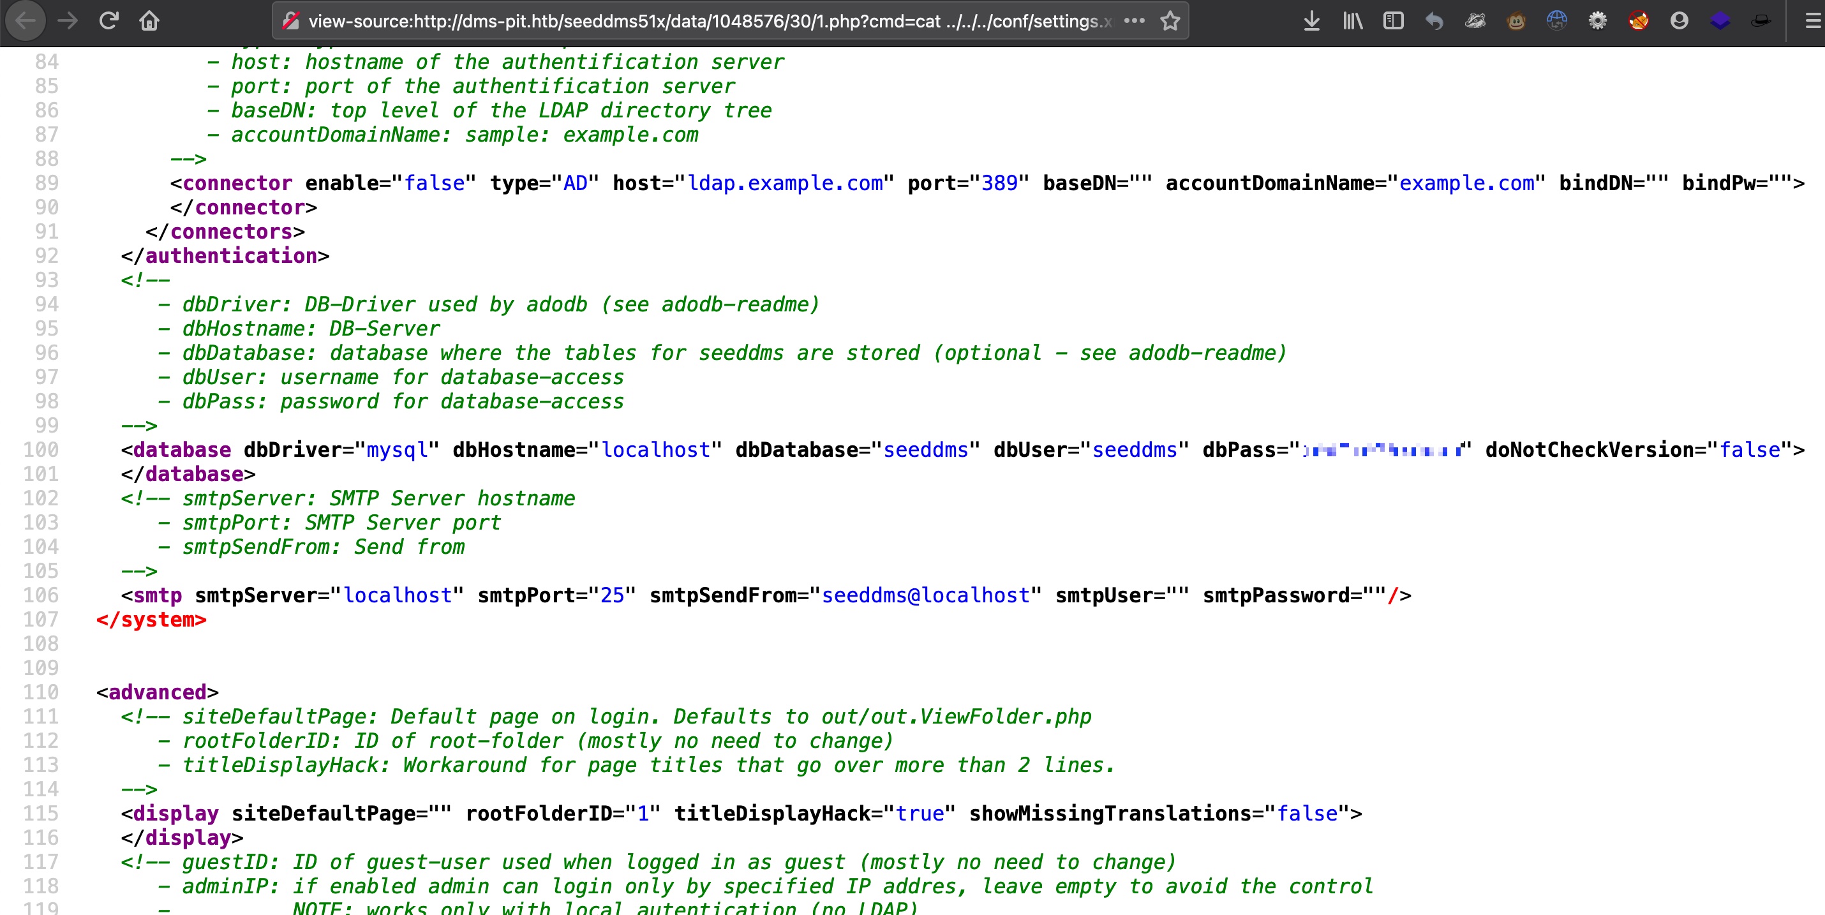Toggle the crossed-out fox extension
The height and width of the screenshot is (915, 1825).
click(x=1638, y=20)
